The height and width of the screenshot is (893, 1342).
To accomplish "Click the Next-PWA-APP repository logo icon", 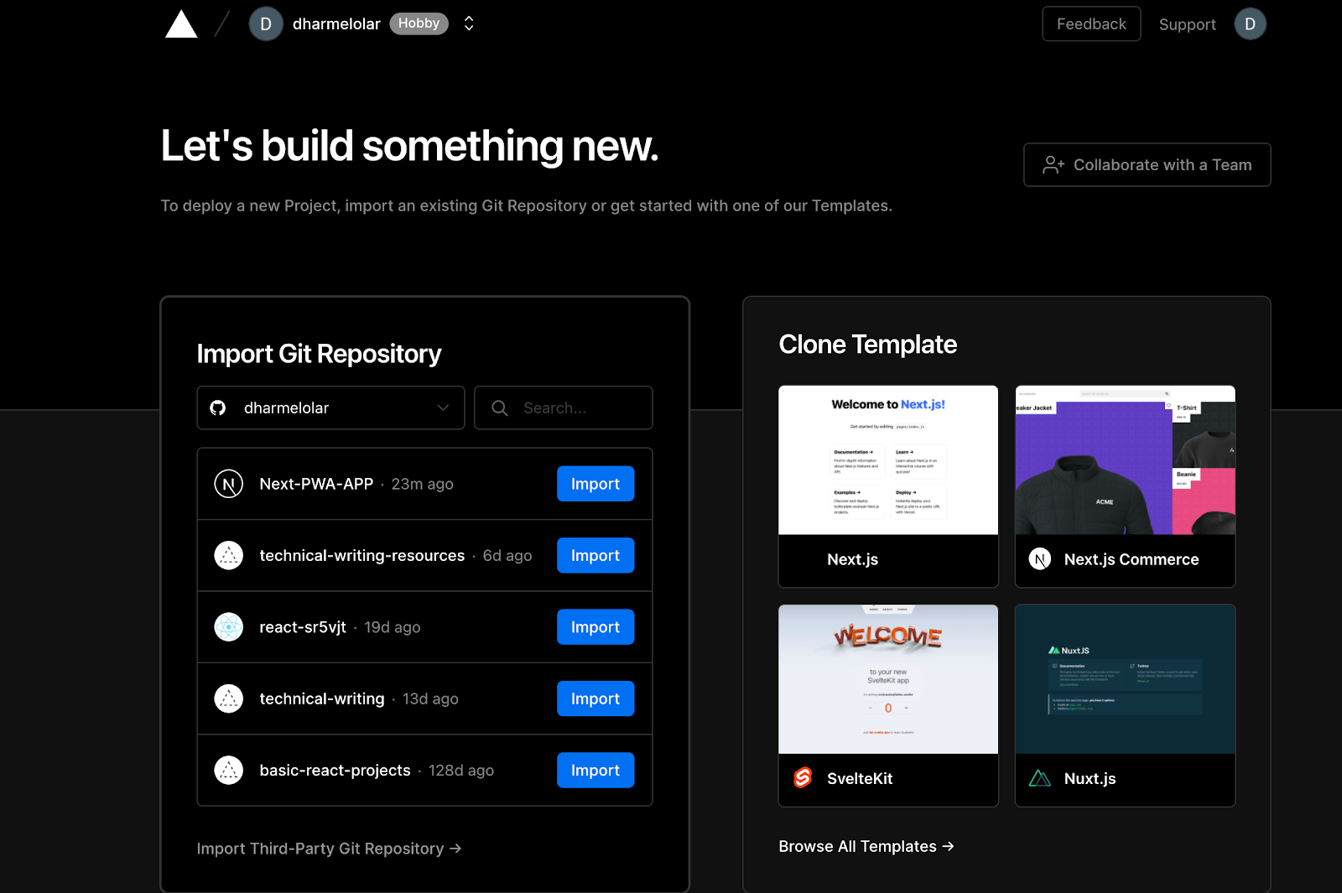I will [227, 483].
